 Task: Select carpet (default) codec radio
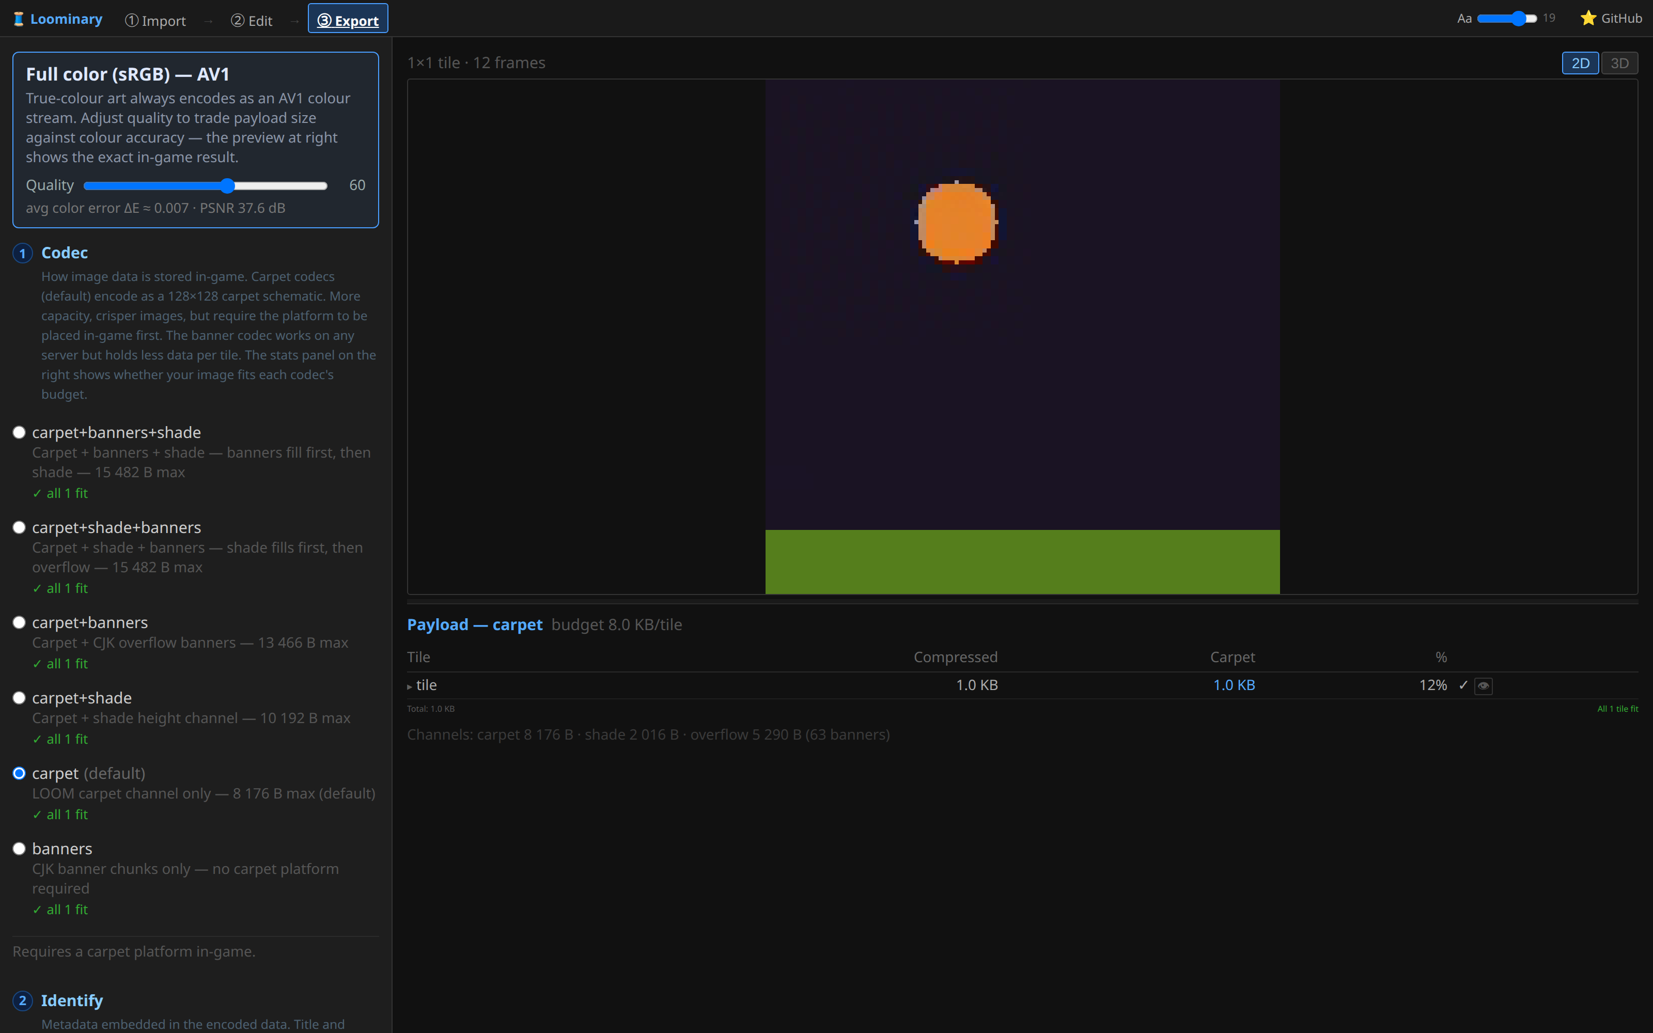19,773
